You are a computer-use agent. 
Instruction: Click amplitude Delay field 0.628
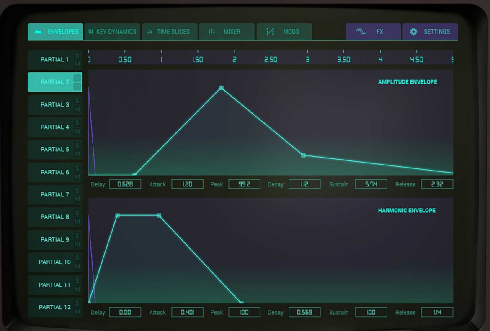[x=125, y=184]
